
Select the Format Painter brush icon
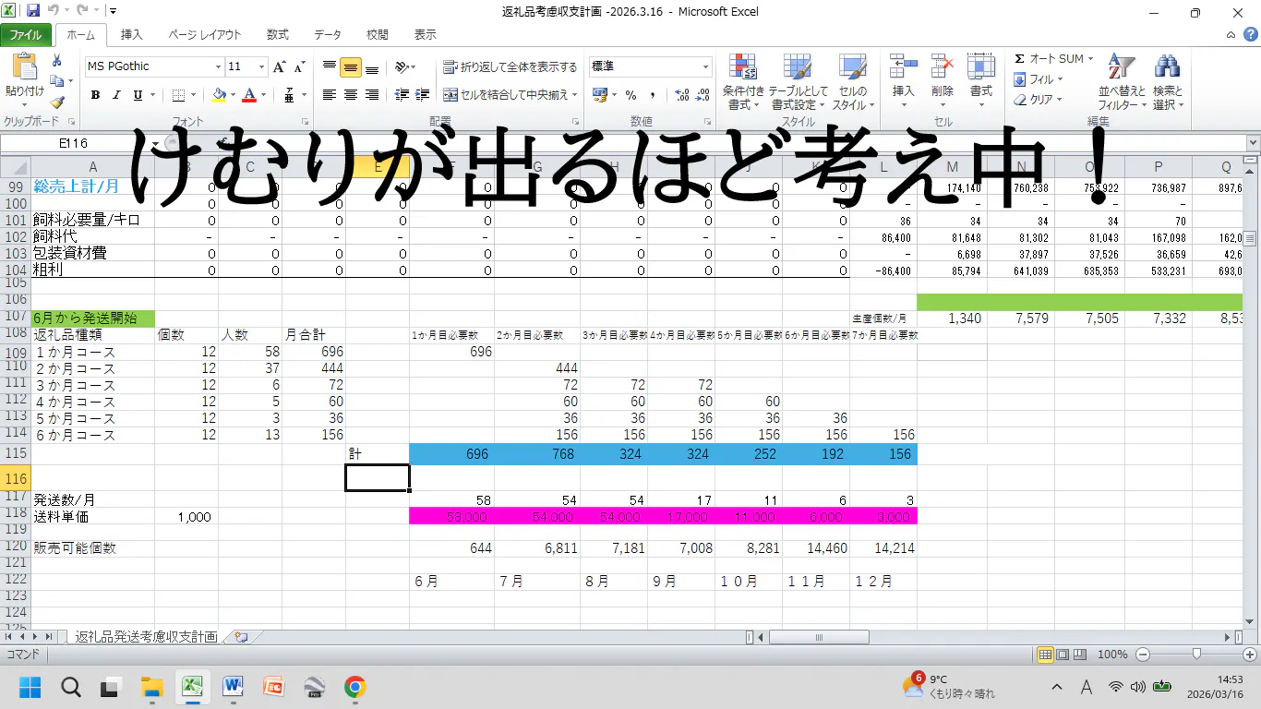click(x=57, y=103)
